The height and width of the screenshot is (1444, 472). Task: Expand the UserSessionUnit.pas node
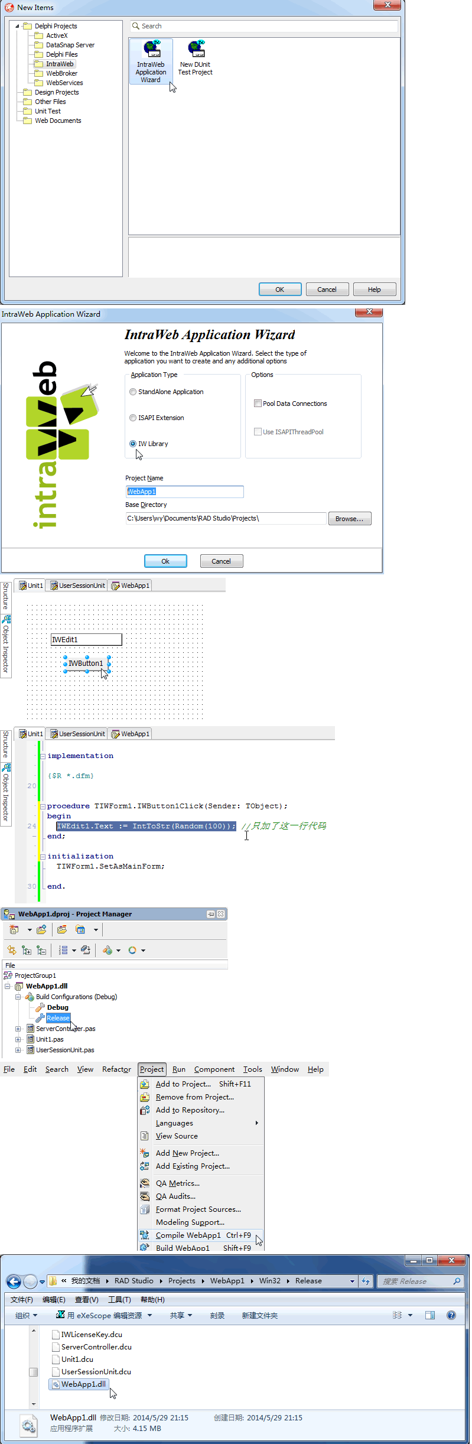coord(18,1050)
